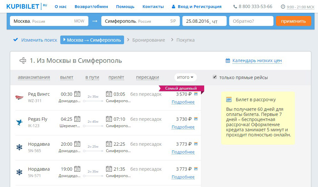Open Календарь низких цен link
The width and height of the screenshot is (318, 187).
pos(257,61)
